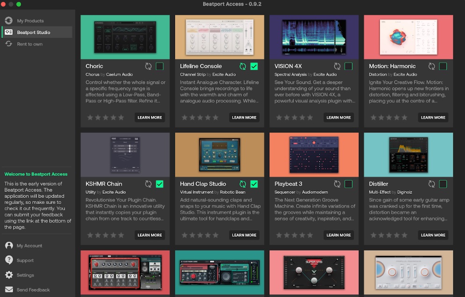465x297 pixels.
Task: Tick the VISION 4X checkbox
Action: point(349,66)
